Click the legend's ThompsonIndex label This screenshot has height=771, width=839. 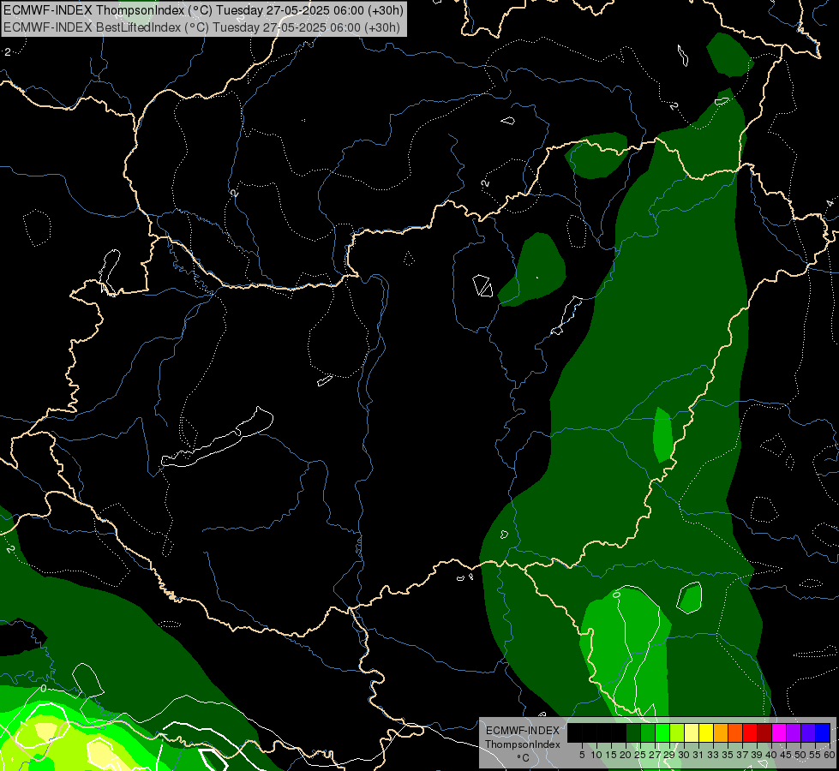[523, 744]
